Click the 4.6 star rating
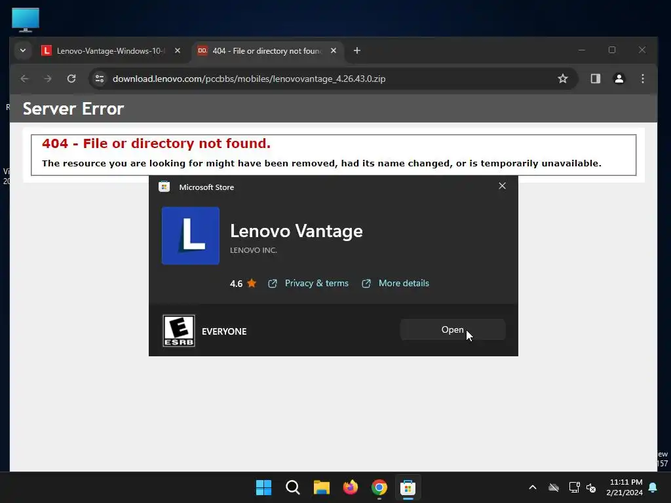 (242, 283)
